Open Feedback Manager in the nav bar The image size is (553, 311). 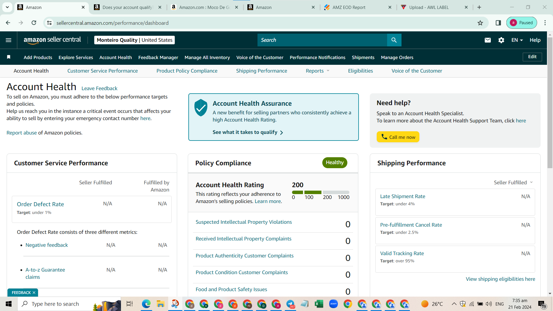(158, 57)
